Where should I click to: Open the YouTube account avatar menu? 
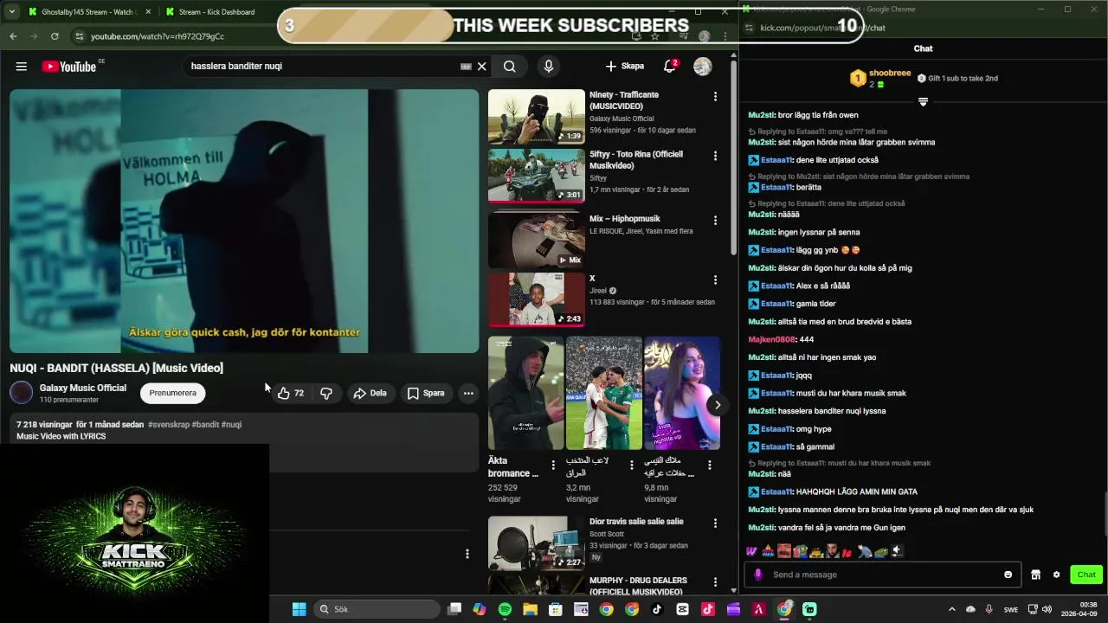(703, 67)
